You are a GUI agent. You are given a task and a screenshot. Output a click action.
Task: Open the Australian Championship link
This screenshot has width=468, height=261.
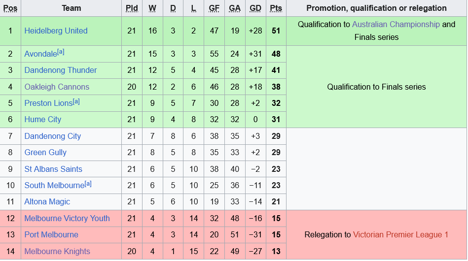click(x=396, y=24)
